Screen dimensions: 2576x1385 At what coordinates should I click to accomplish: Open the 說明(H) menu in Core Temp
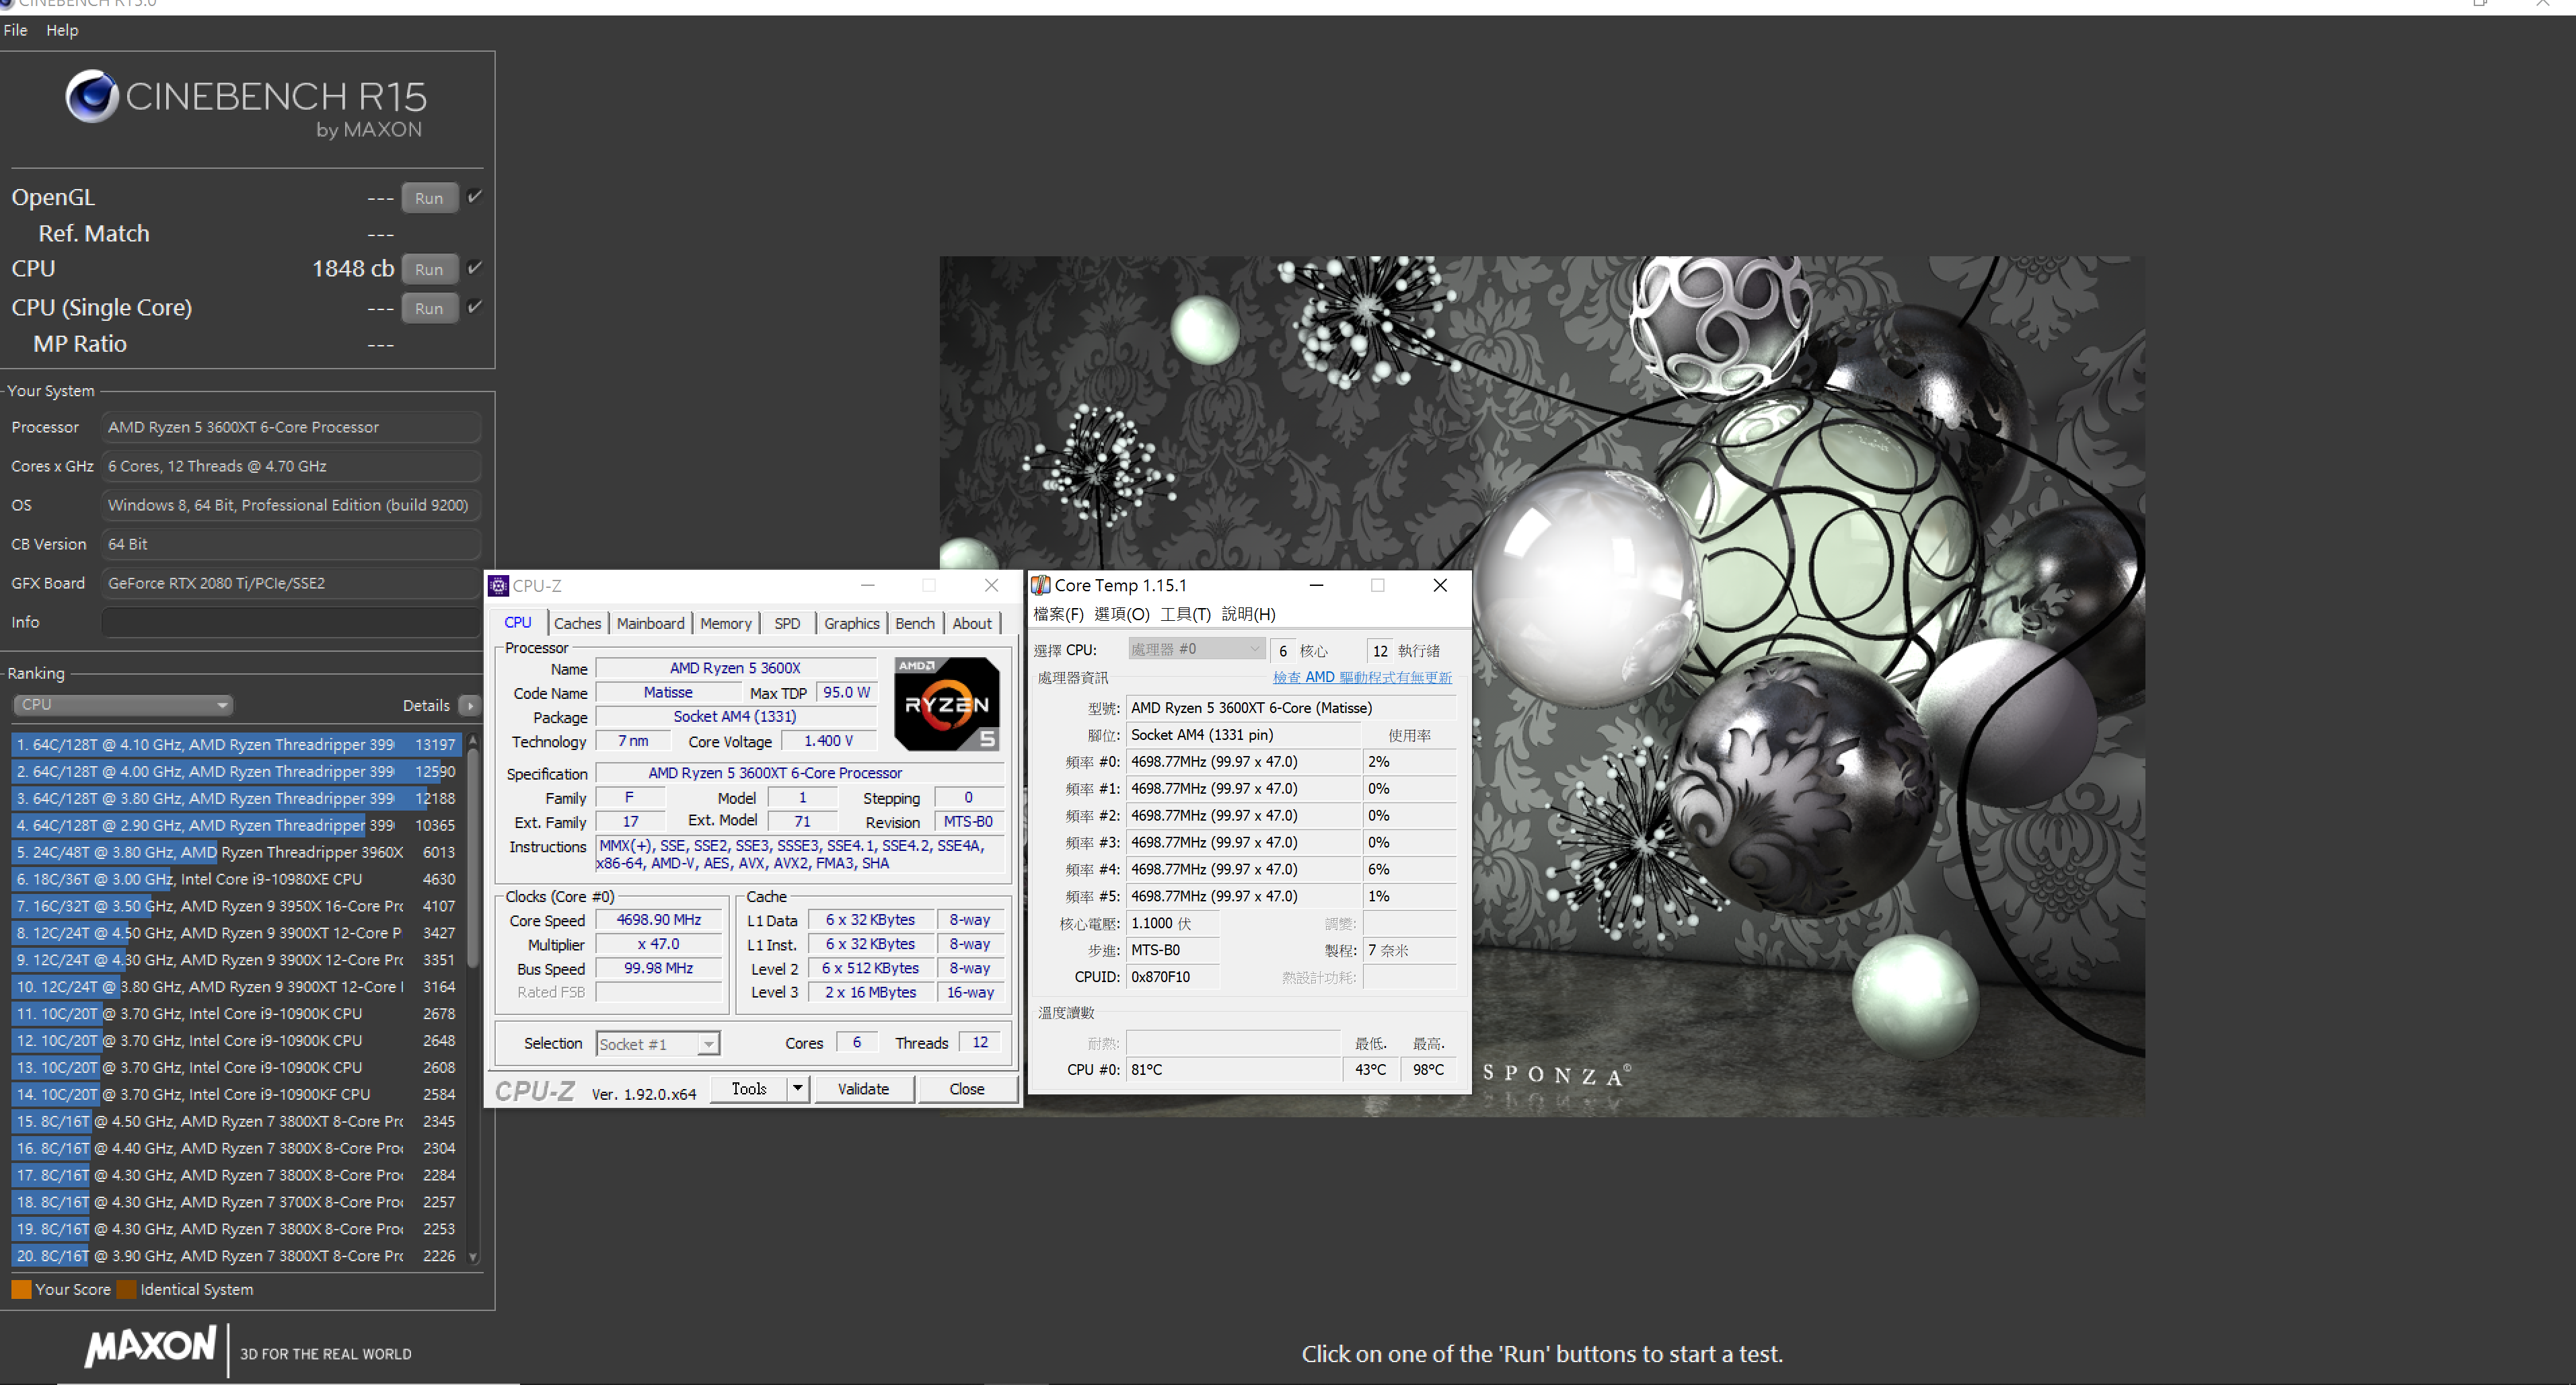(x=1248, y=614)
